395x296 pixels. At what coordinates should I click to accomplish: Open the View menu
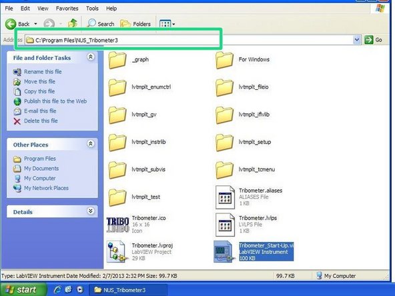tap(43, 8)
